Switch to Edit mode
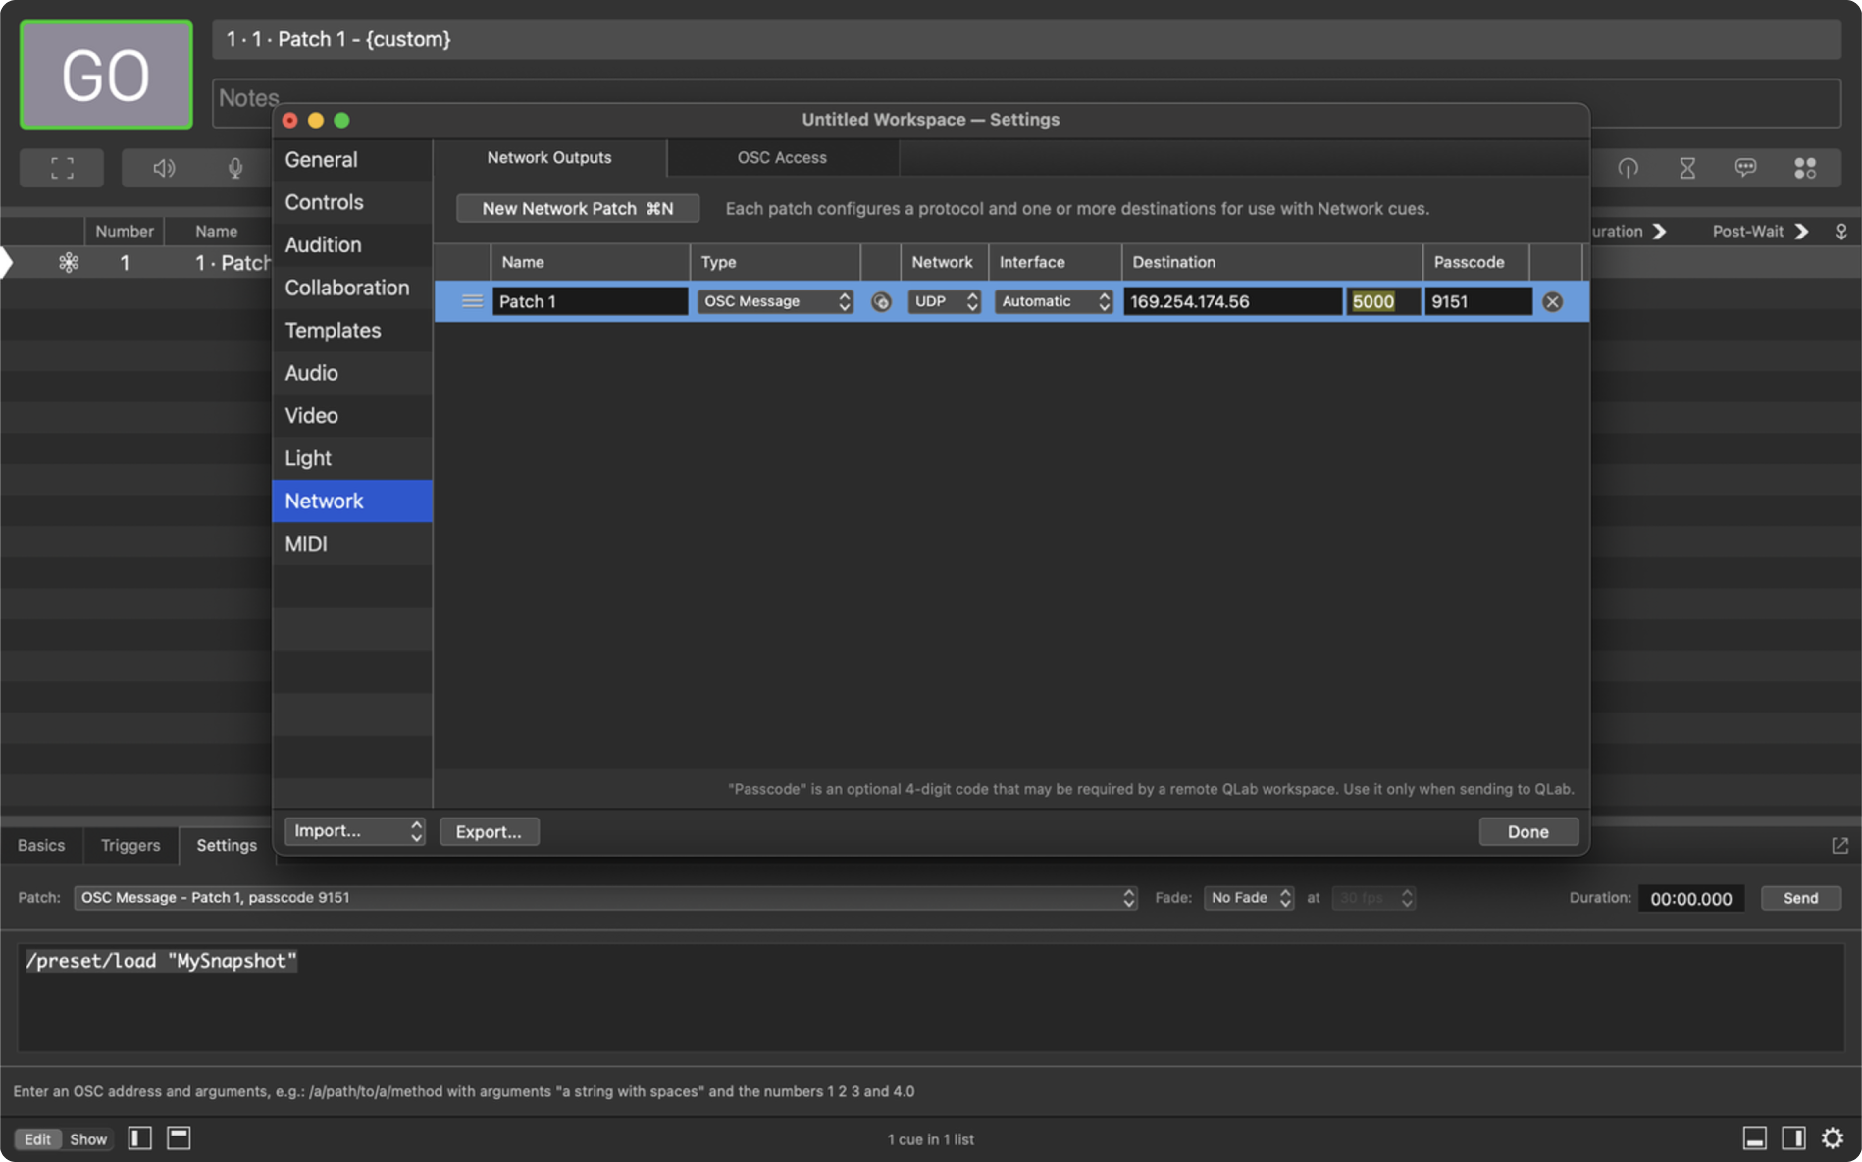Image resolution: width=1862 pixels, height=1162 pixels. click(37, 1138)
